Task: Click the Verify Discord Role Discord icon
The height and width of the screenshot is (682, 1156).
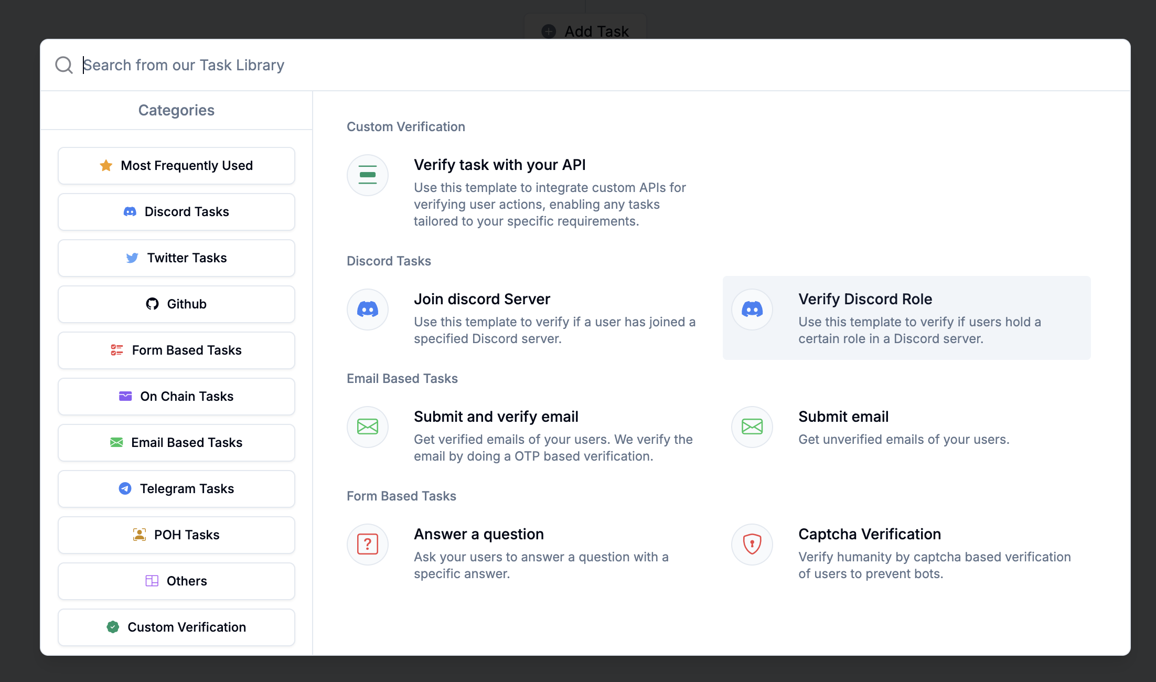Action: coord(752,310)
